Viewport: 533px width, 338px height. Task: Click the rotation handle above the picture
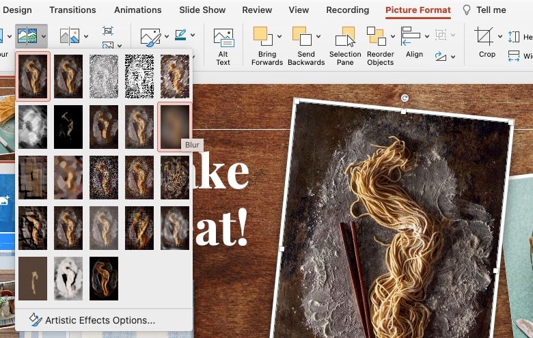pyautogui.click(x=405, y=98)
